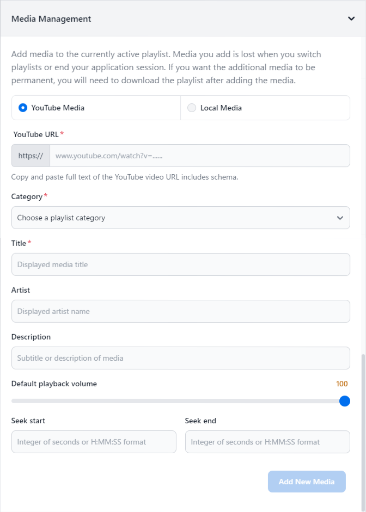Click the Media Management header title

click(x=51, y=18)
